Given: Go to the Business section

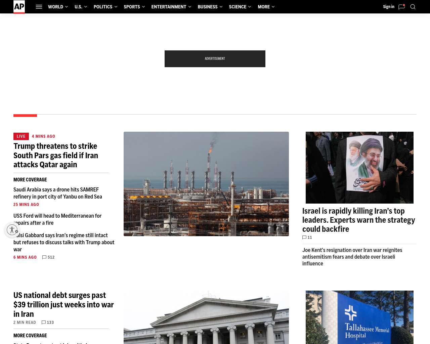Looking at the screenshot, I should [208, 7].
